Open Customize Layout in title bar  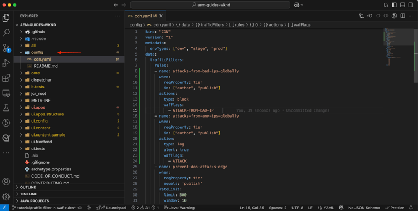[x=386, y=5]
